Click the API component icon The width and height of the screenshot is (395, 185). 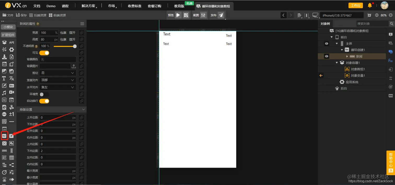pos(11,42)
